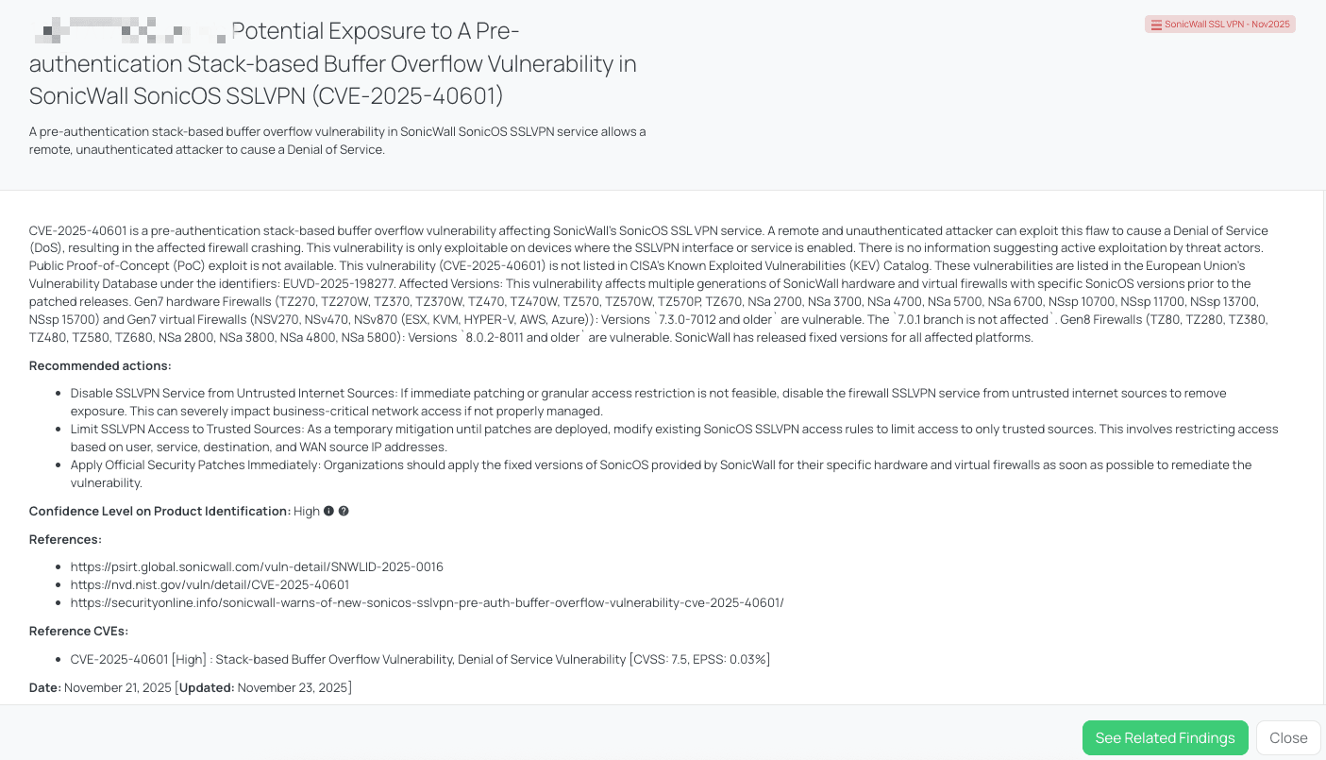Screen dimensions: 1326x760
Task: Click the November 21, 2025 date text
Action: pos(117,687)
